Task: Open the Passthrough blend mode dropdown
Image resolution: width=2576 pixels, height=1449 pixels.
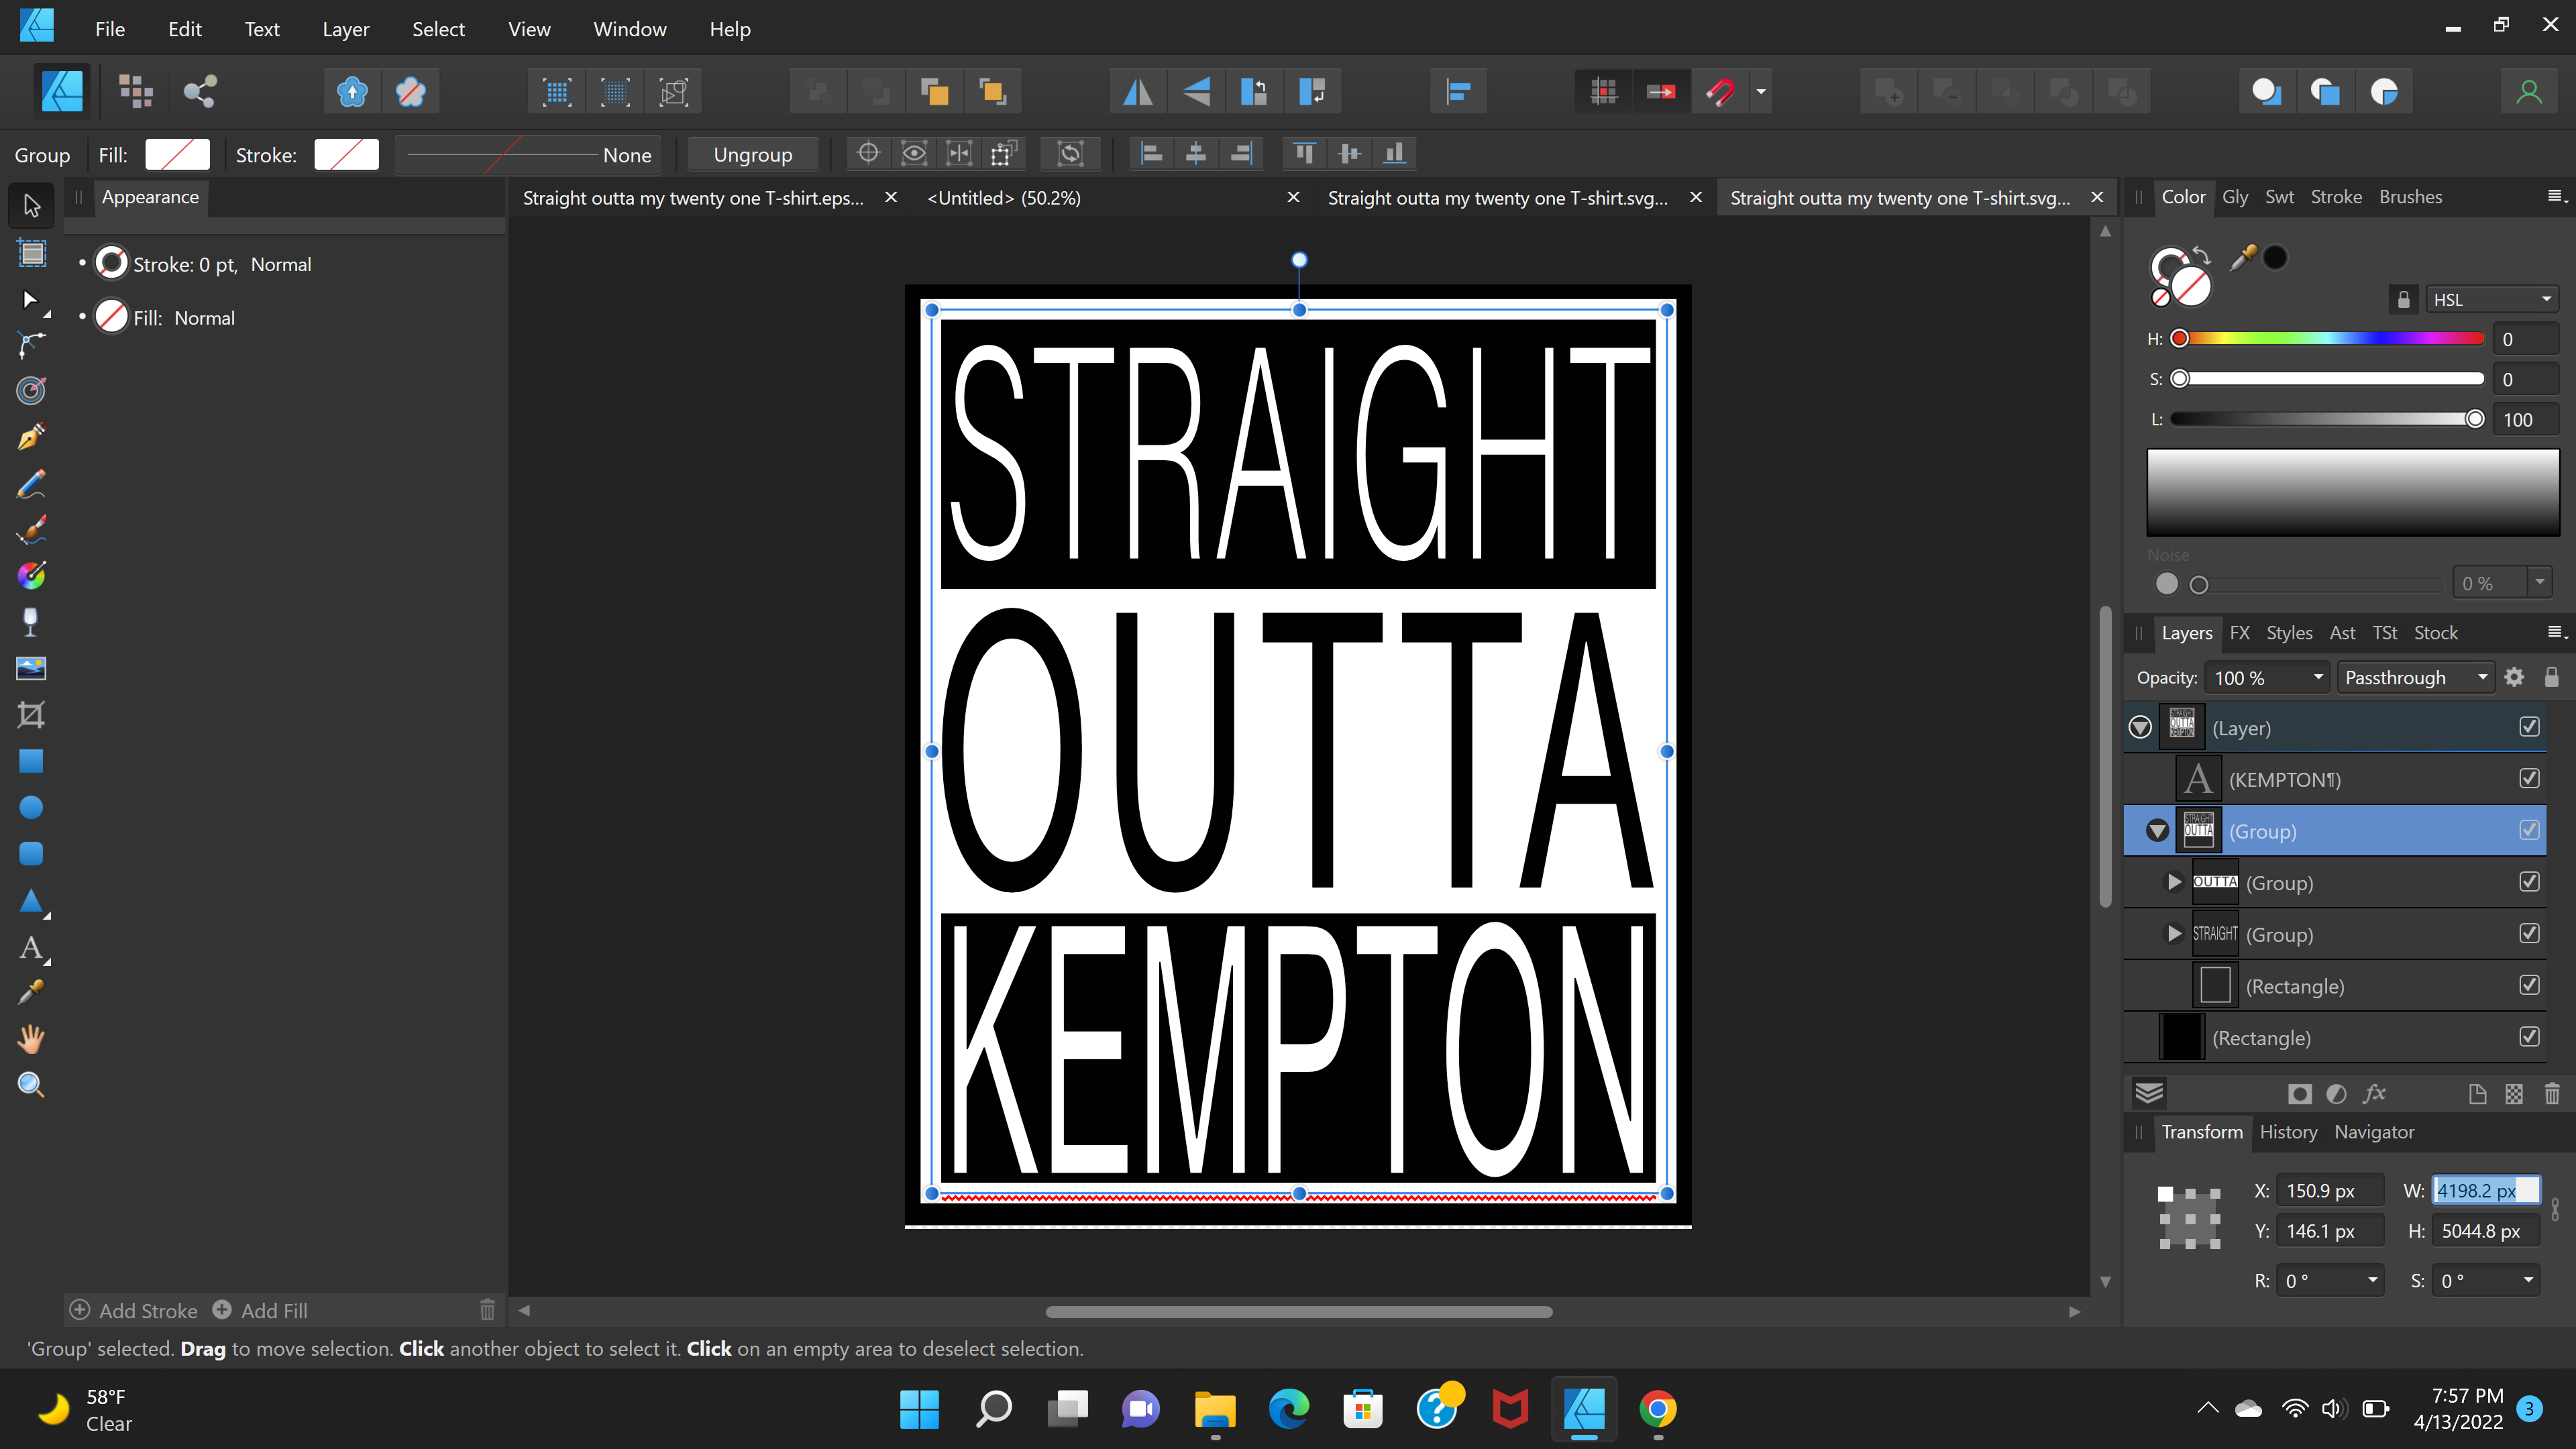Action: point(2416,677)
